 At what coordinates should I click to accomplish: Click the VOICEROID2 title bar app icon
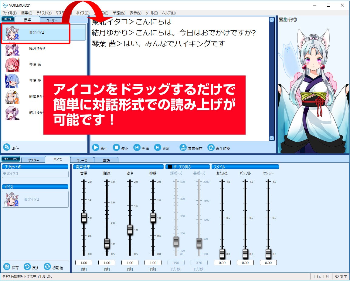point(5,5)
